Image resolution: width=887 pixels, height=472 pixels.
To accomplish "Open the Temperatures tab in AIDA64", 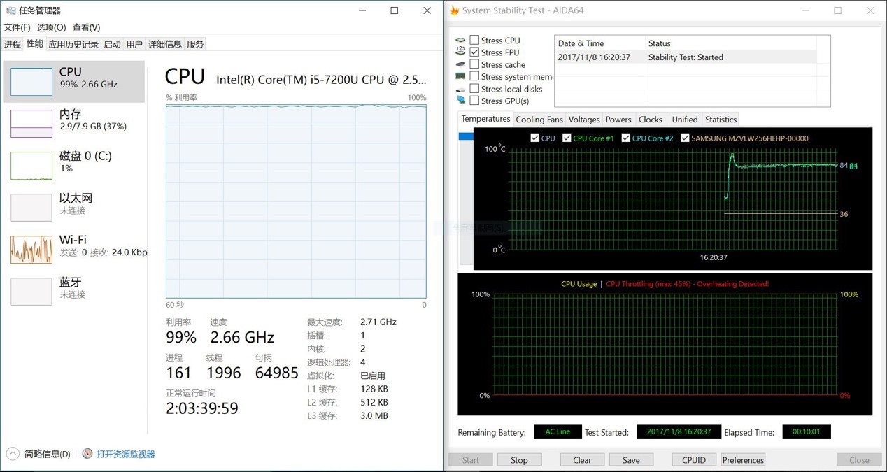I will point(485,119).
